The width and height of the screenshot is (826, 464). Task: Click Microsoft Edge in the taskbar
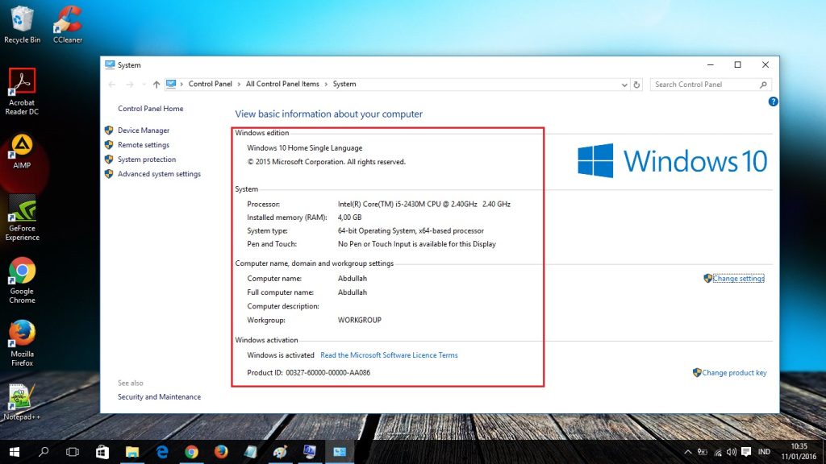coord(161,452)
